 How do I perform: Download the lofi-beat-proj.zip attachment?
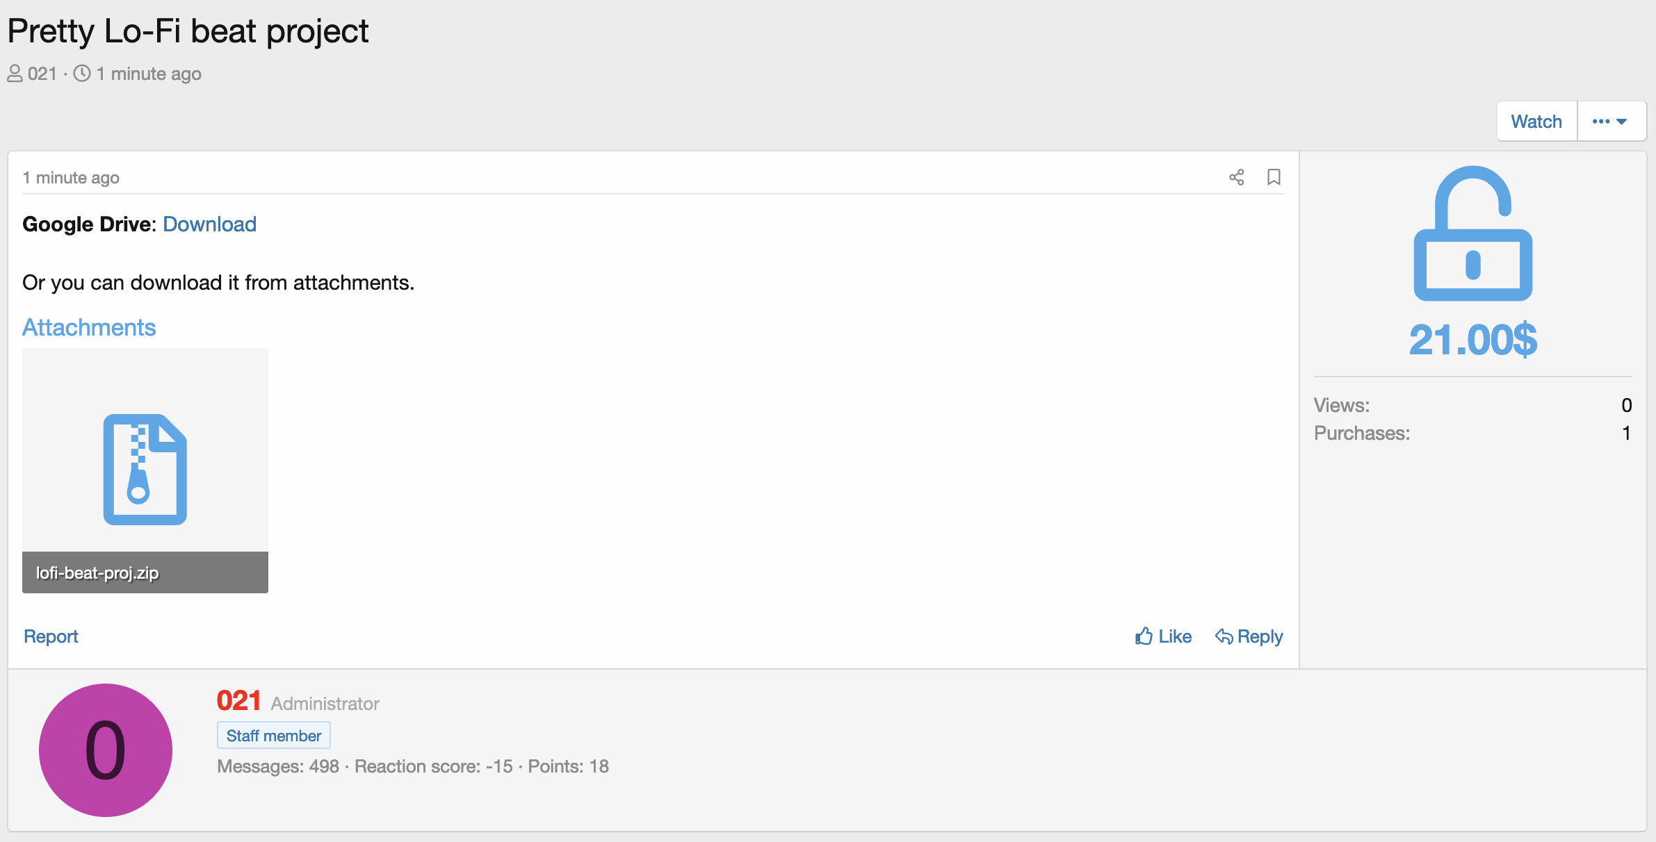(97, 573)
